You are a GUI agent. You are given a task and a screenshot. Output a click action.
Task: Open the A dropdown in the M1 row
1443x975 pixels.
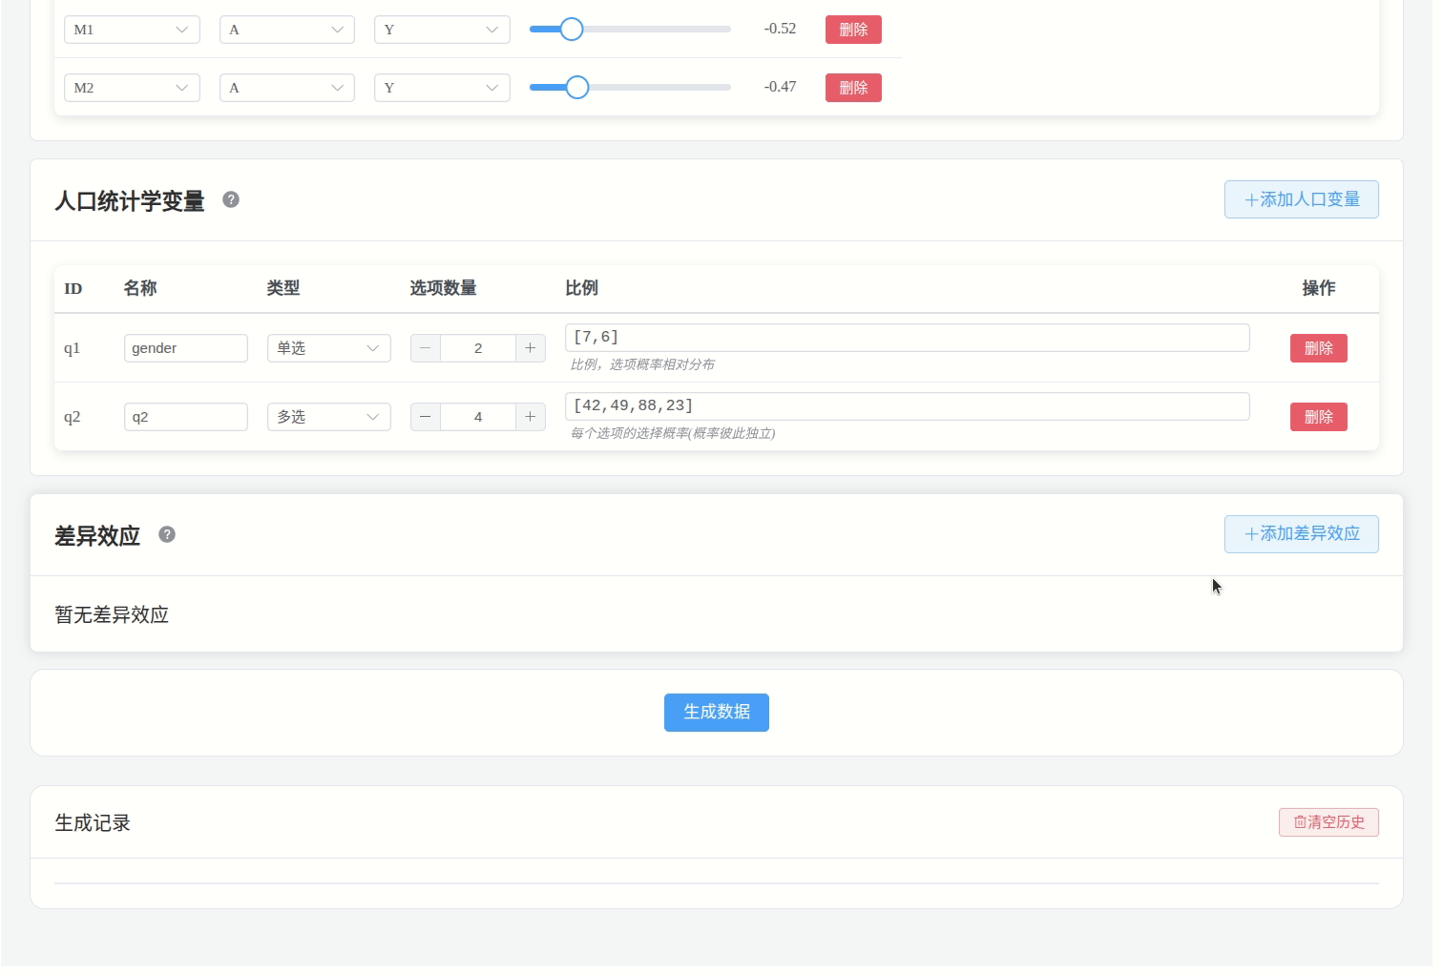coord(286,30)
